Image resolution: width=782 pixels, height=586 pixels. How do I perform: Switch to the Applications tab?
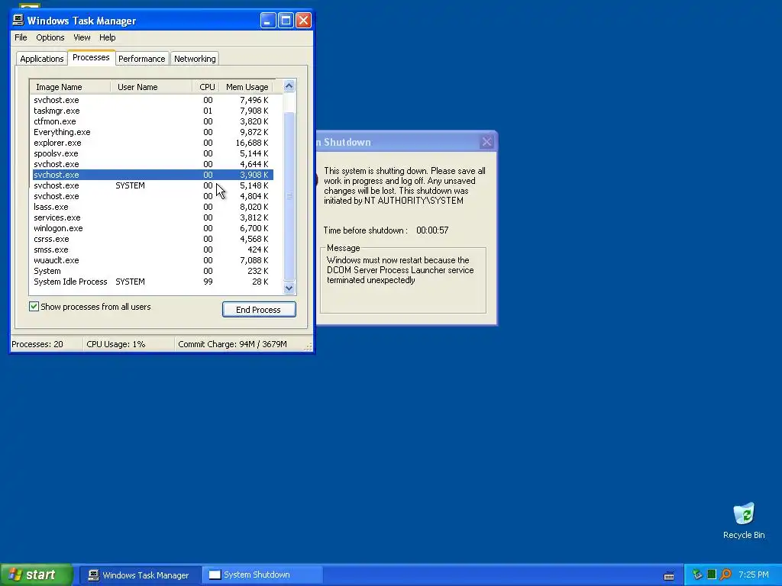click(42, 59)
